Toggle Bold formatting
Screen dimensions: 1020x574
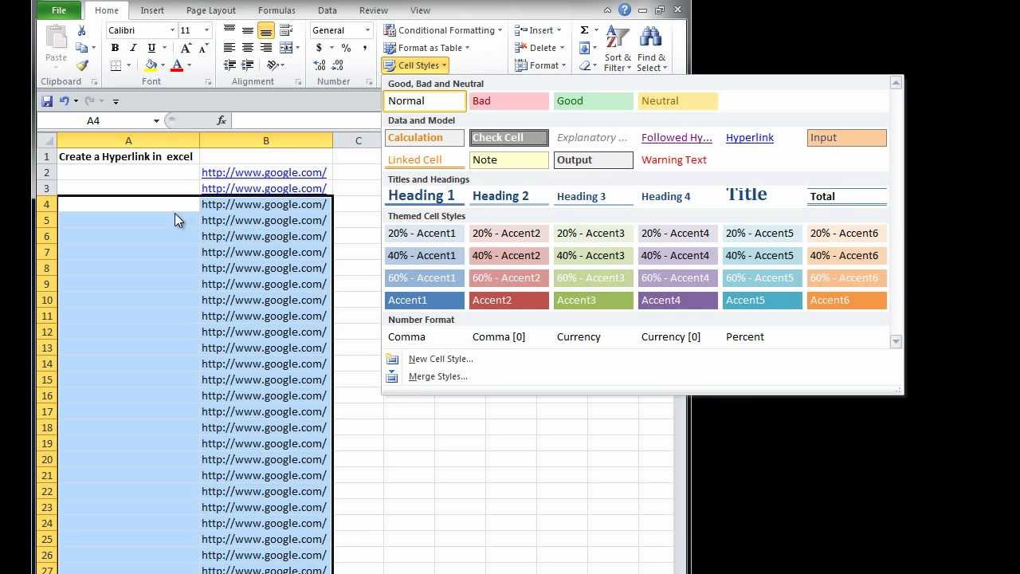coord(115,48)
